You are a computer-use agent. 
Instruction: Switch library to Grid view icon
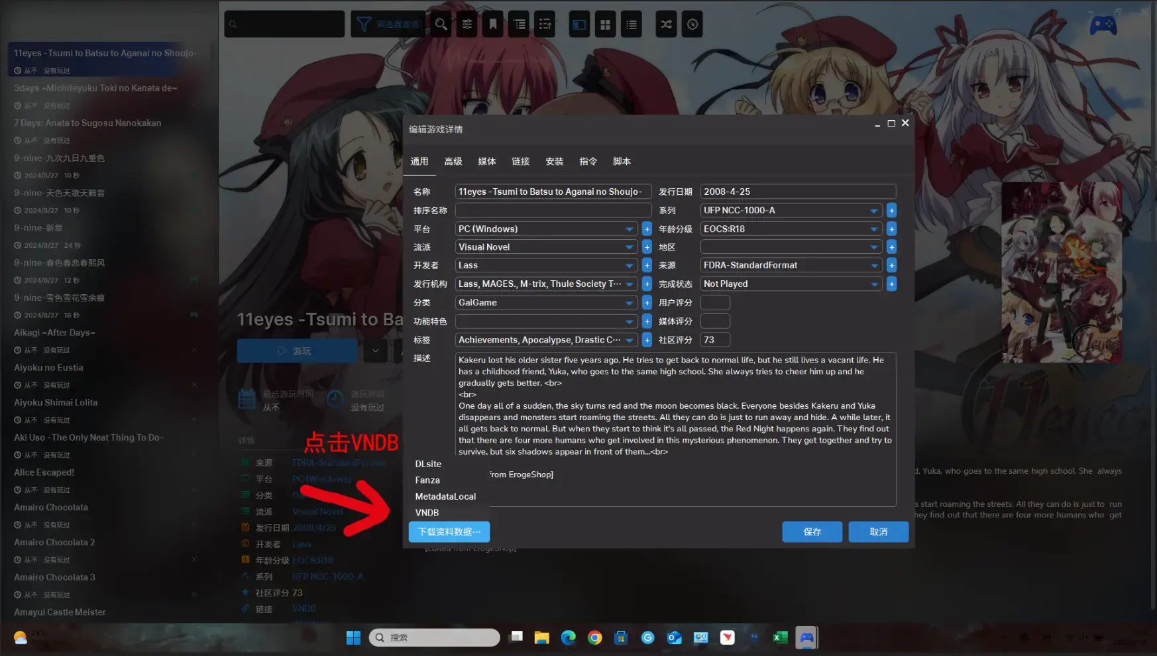605,25
